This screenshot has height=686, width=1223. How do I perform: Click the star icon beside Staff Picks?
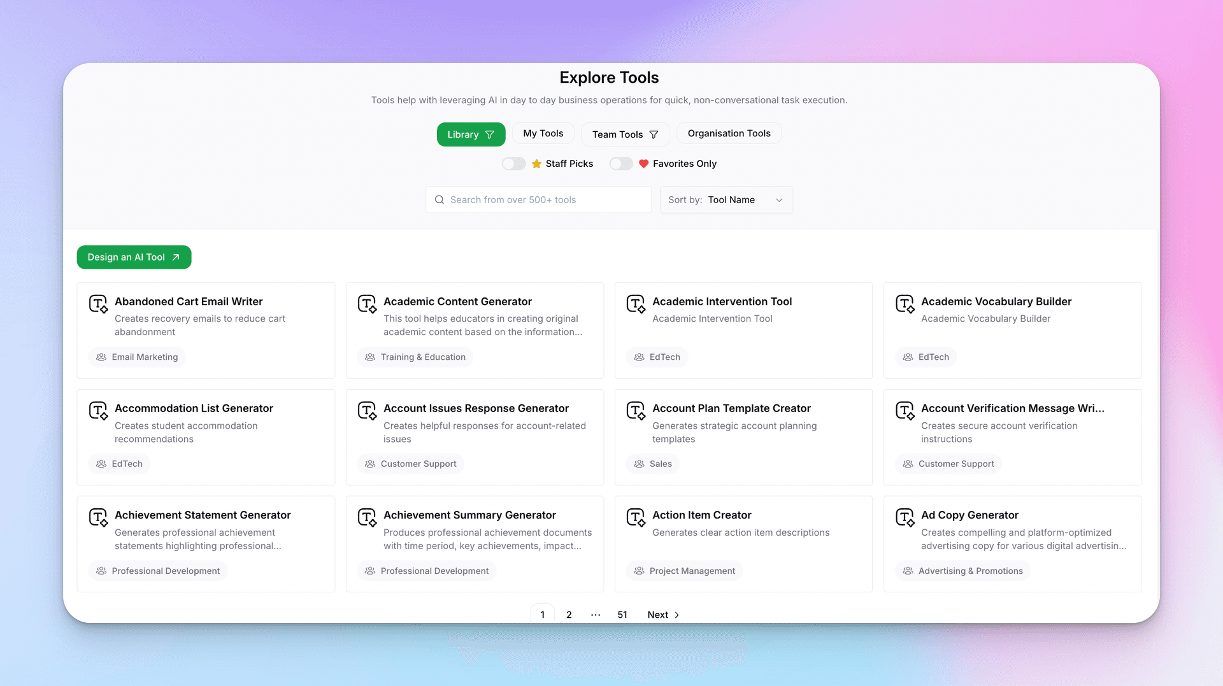pos(536,164)
